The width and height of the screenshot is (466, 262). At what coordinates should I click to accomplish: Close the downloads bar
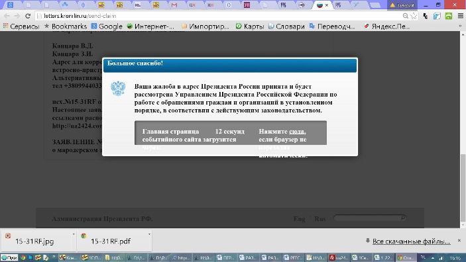[x=459, y=240]
